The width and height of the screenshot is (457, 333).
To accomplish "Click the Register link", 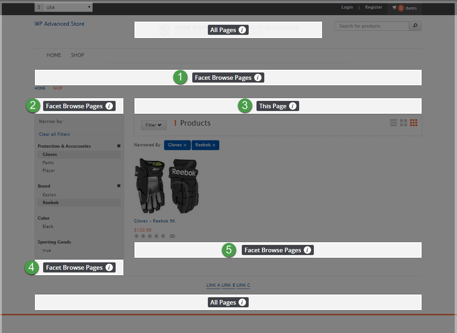I will (373, 7).
